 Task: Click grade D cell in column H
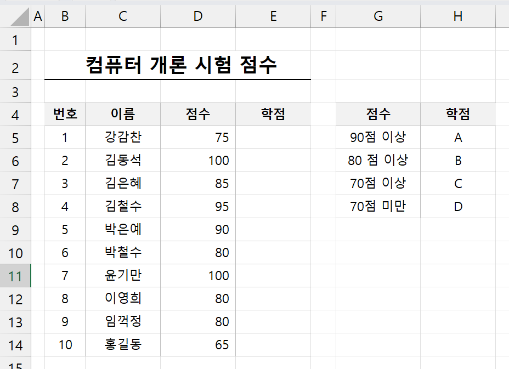click(x=458, y=206)
